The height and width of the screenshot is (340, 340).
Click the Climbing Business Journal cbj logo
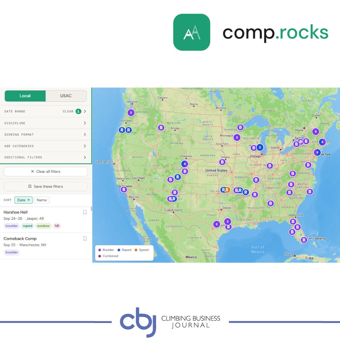pyautogui.click(x=138, y=322)
